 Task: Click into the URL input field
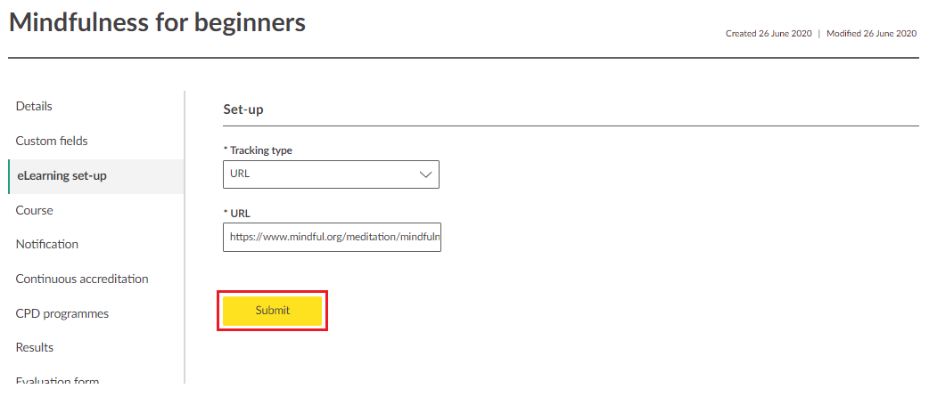(x=332, y=238)
